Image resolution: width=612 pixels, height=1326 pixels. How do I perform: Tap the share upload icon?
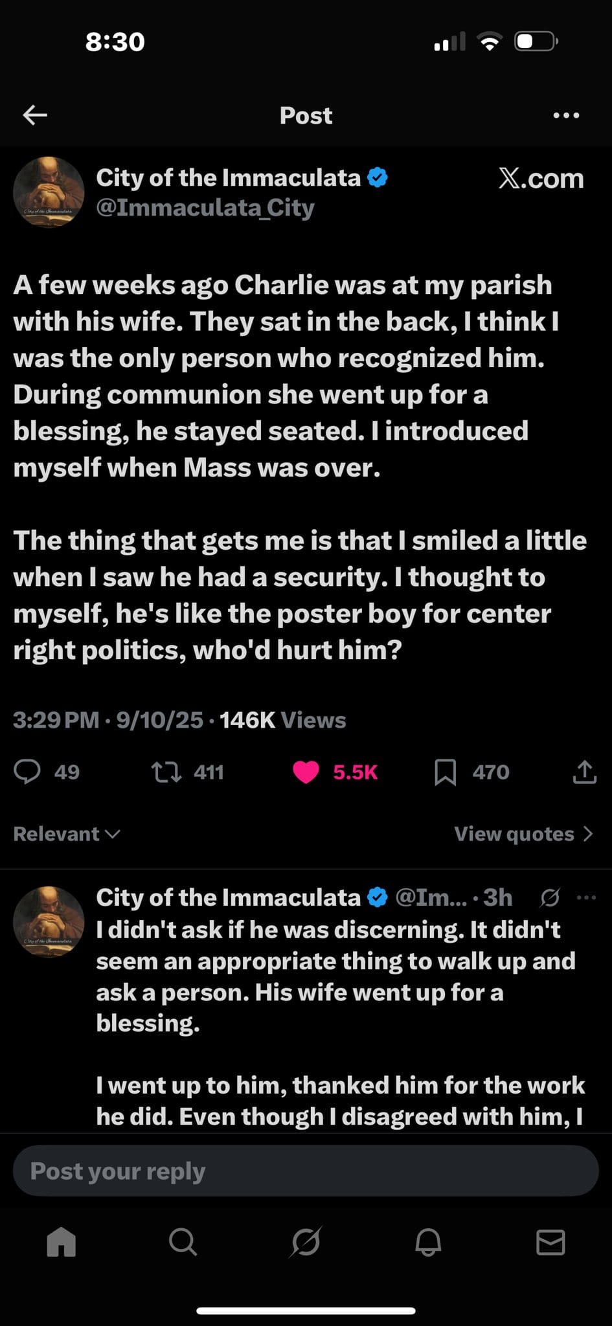tap(584, 772)
